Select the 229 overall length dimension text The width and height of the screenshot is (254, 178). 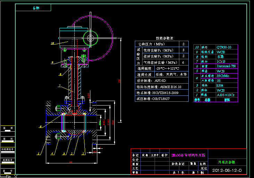click(71, 162)
